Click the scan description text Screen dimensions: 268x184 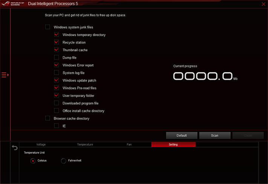[x=86, y=15]
